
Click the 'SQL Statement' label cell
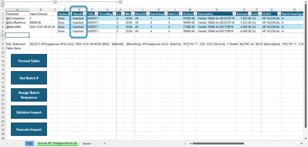click(x=17, y=44)
